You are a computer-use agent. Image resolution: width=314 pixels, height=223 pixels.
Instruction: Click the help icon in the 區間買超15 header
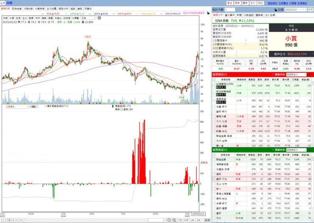[x=273, y=75]
